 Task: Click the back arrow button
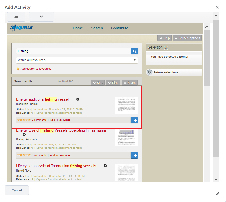coord(16,17)
